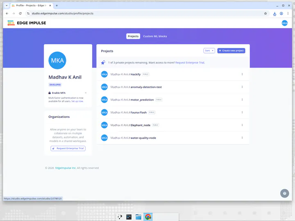Click the Set up now MFA link
Image resolution: width=295 pixels, height=221 pixels.
77,101
